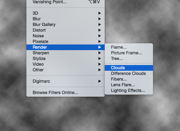This screenshot has width=180, height=131.
Task: Choose Vanishing Point from the filter menu
Action: 49,2
